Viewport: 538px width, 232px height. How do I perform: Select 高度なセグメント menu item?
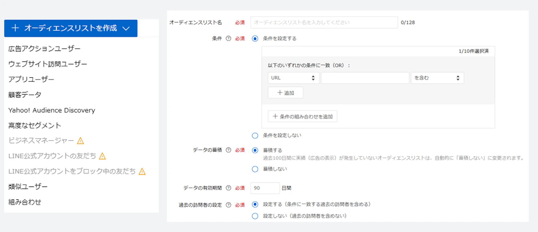click(x=35, y=125)
